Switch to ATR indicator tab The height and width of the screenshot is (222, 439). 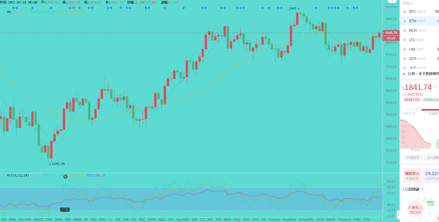[x=218, y=220]
